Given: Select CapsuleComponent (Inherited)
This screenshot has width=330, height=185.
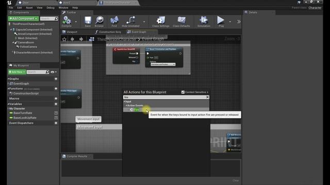Looking at the screenshot, I should pos(34,30).
